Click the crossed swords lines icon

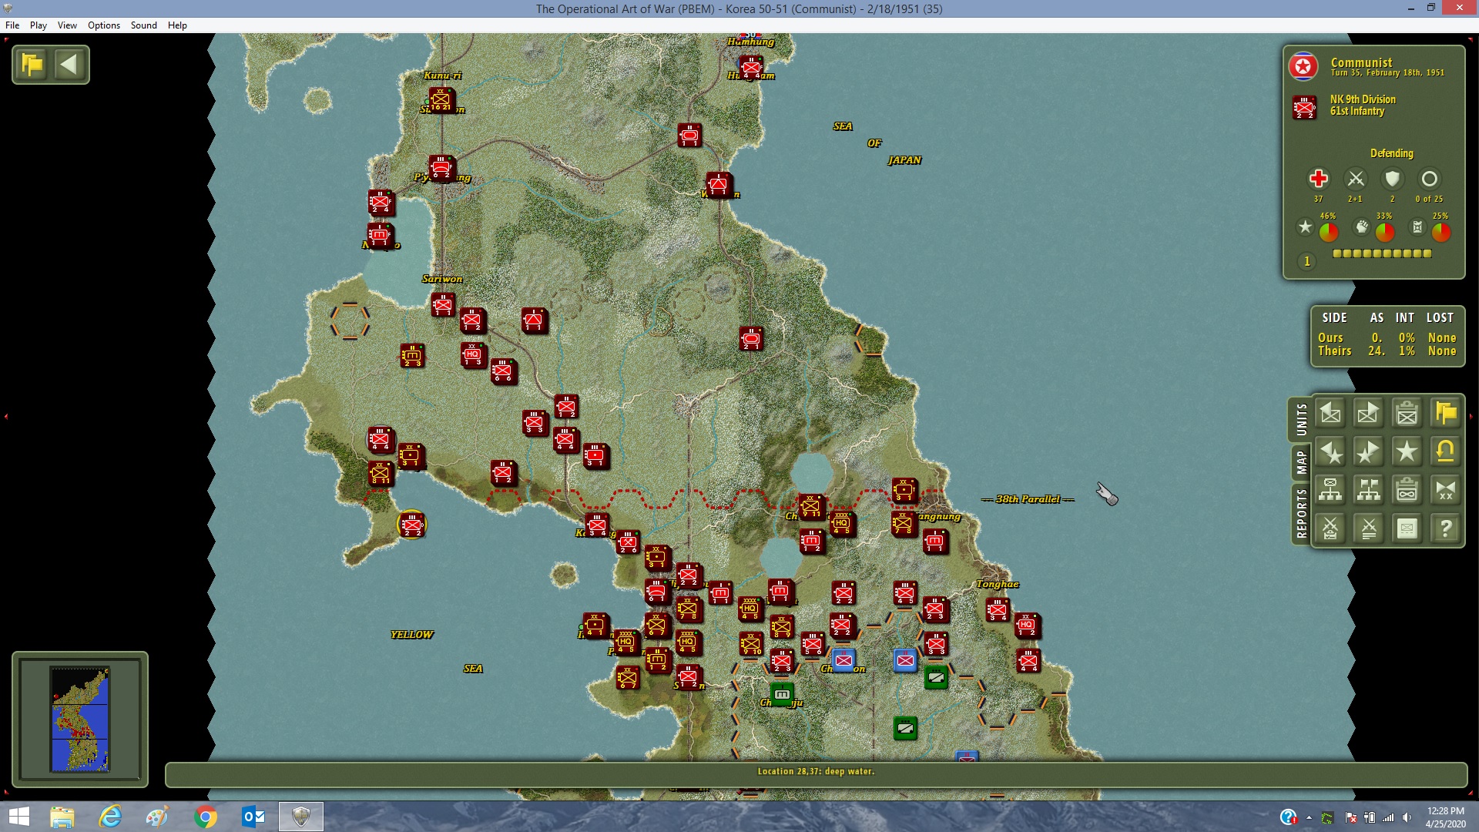point(1369,528)
